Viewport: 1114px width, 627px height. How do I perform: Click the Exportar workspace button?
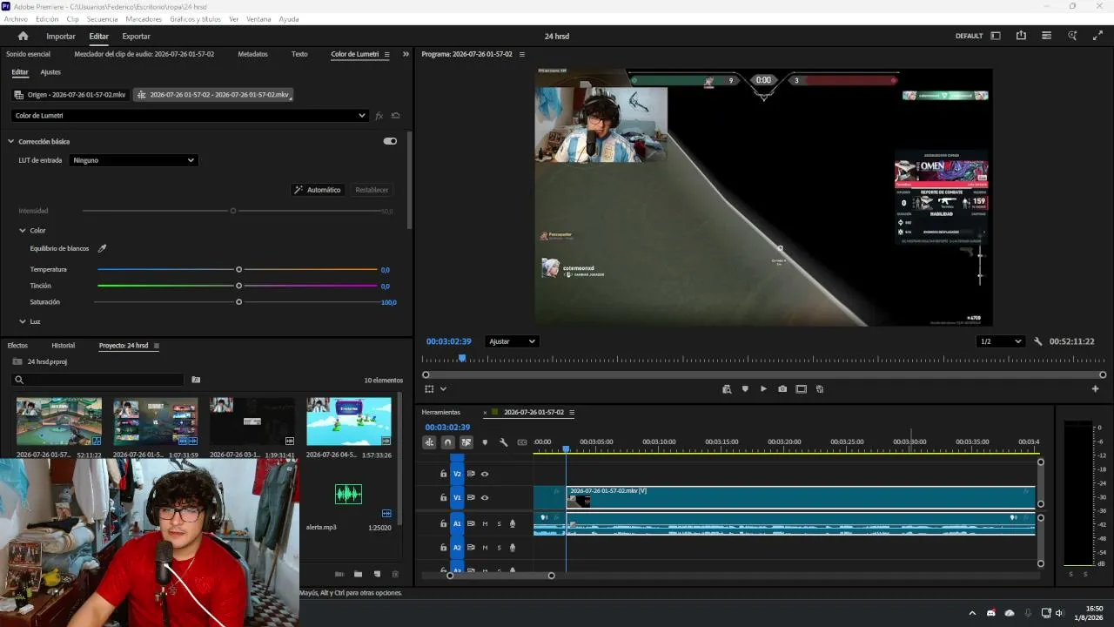[x=136, y=36]
